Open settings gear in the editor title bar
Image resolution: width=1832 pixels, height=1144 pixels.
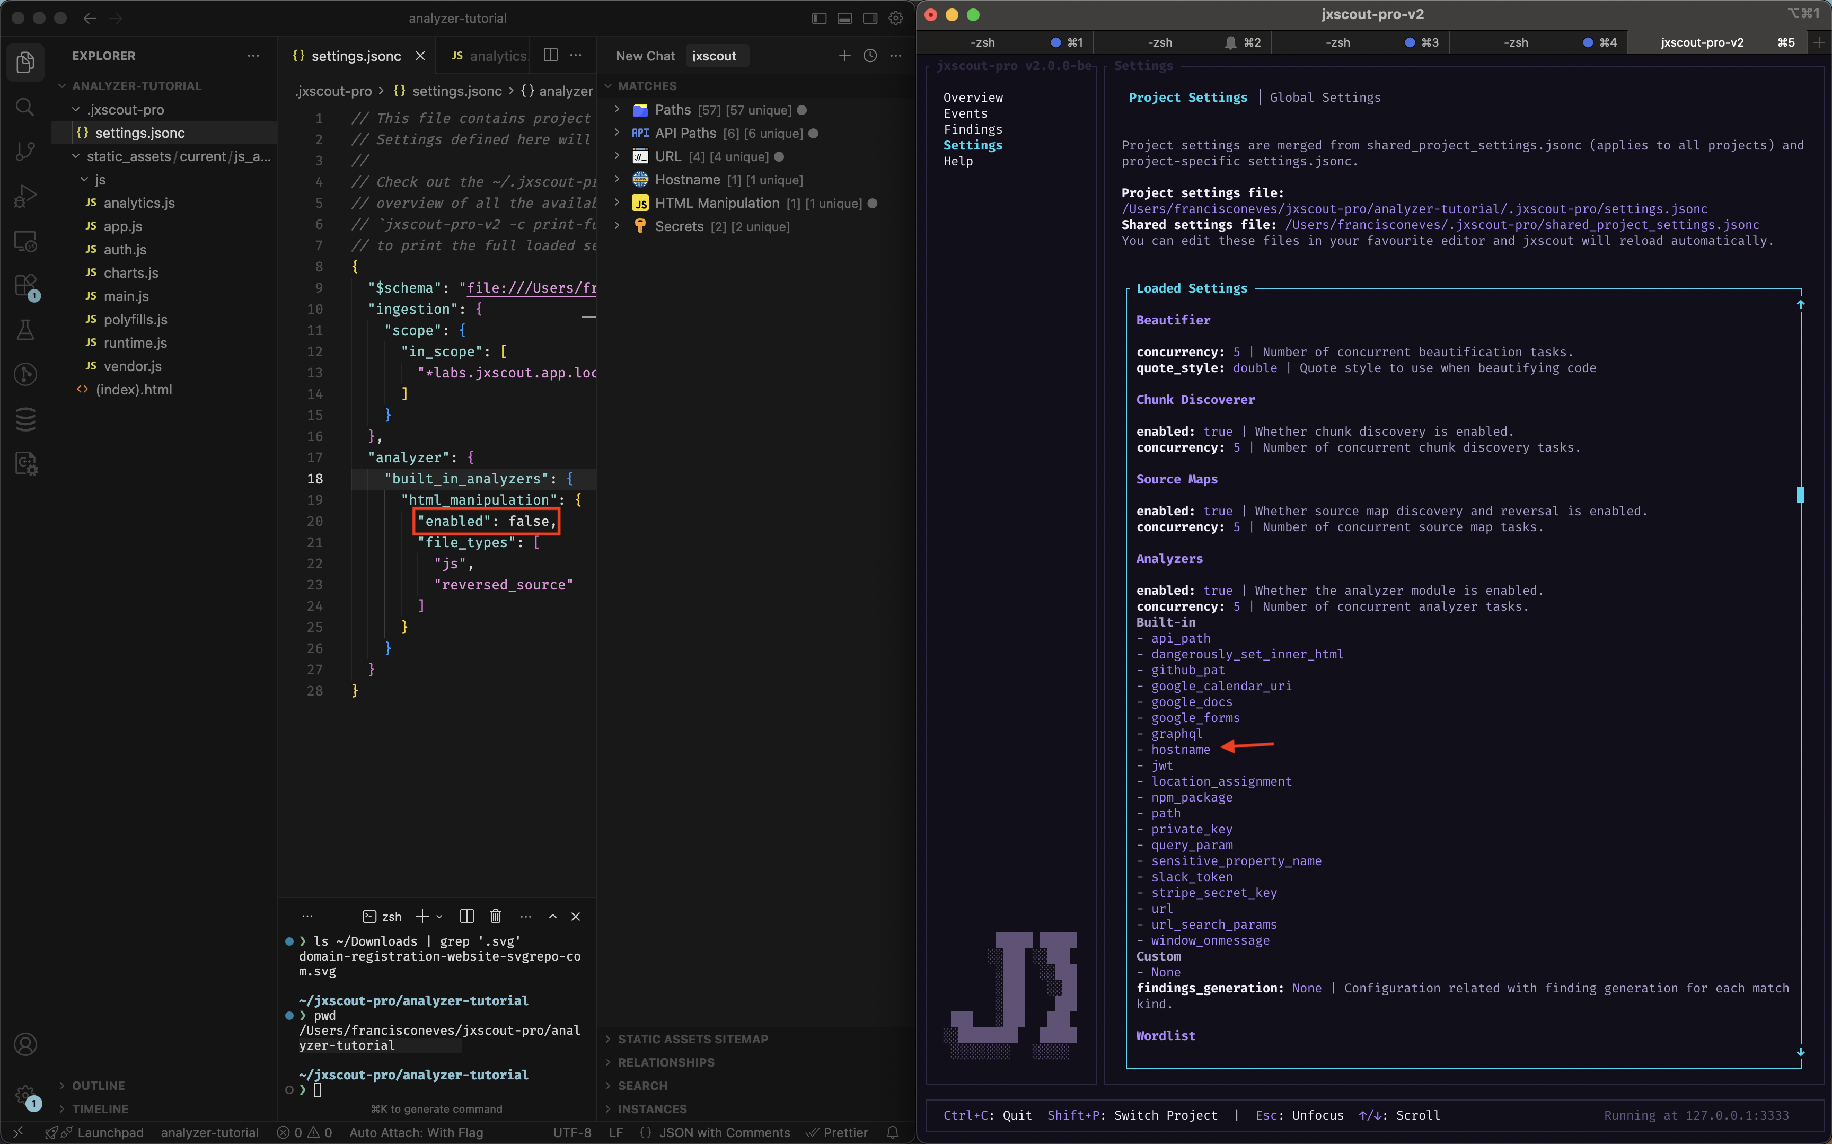click(895, 18)
